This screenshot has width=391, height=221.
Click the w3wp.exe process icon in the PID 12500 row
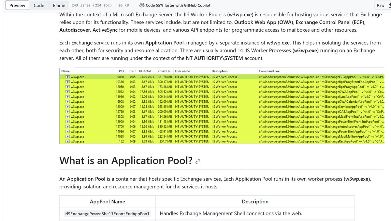pos(67,107)
